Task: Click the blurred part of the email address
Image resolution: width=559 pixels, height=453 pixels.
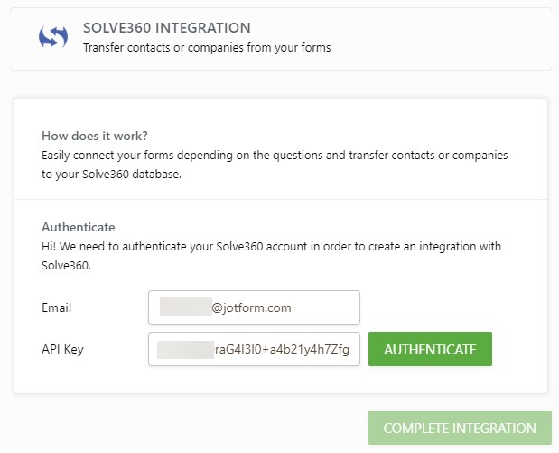Action: 184,307
